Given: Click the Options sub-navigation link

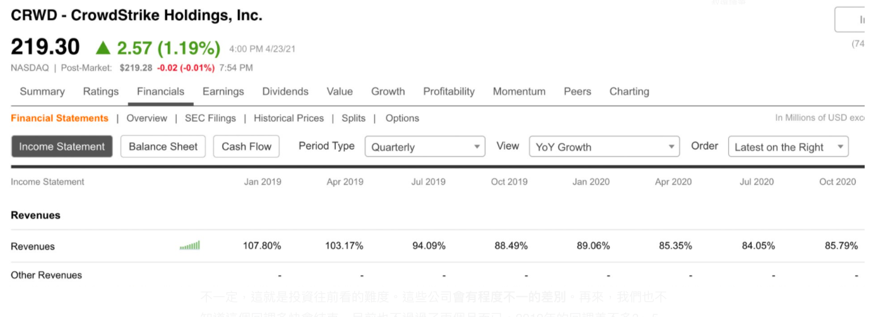Looking at the screenshot, I should pyautogui.click(x=402, y=118).
